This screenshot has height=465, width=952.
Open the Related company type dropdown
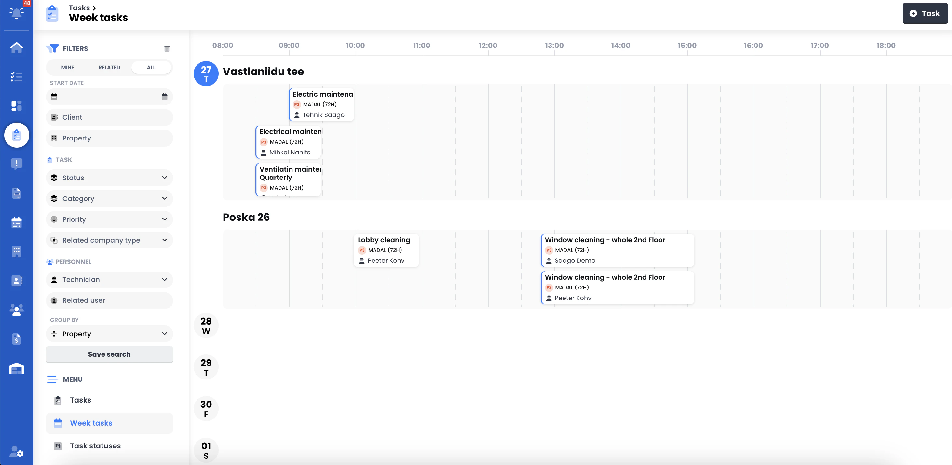point(109,240)
